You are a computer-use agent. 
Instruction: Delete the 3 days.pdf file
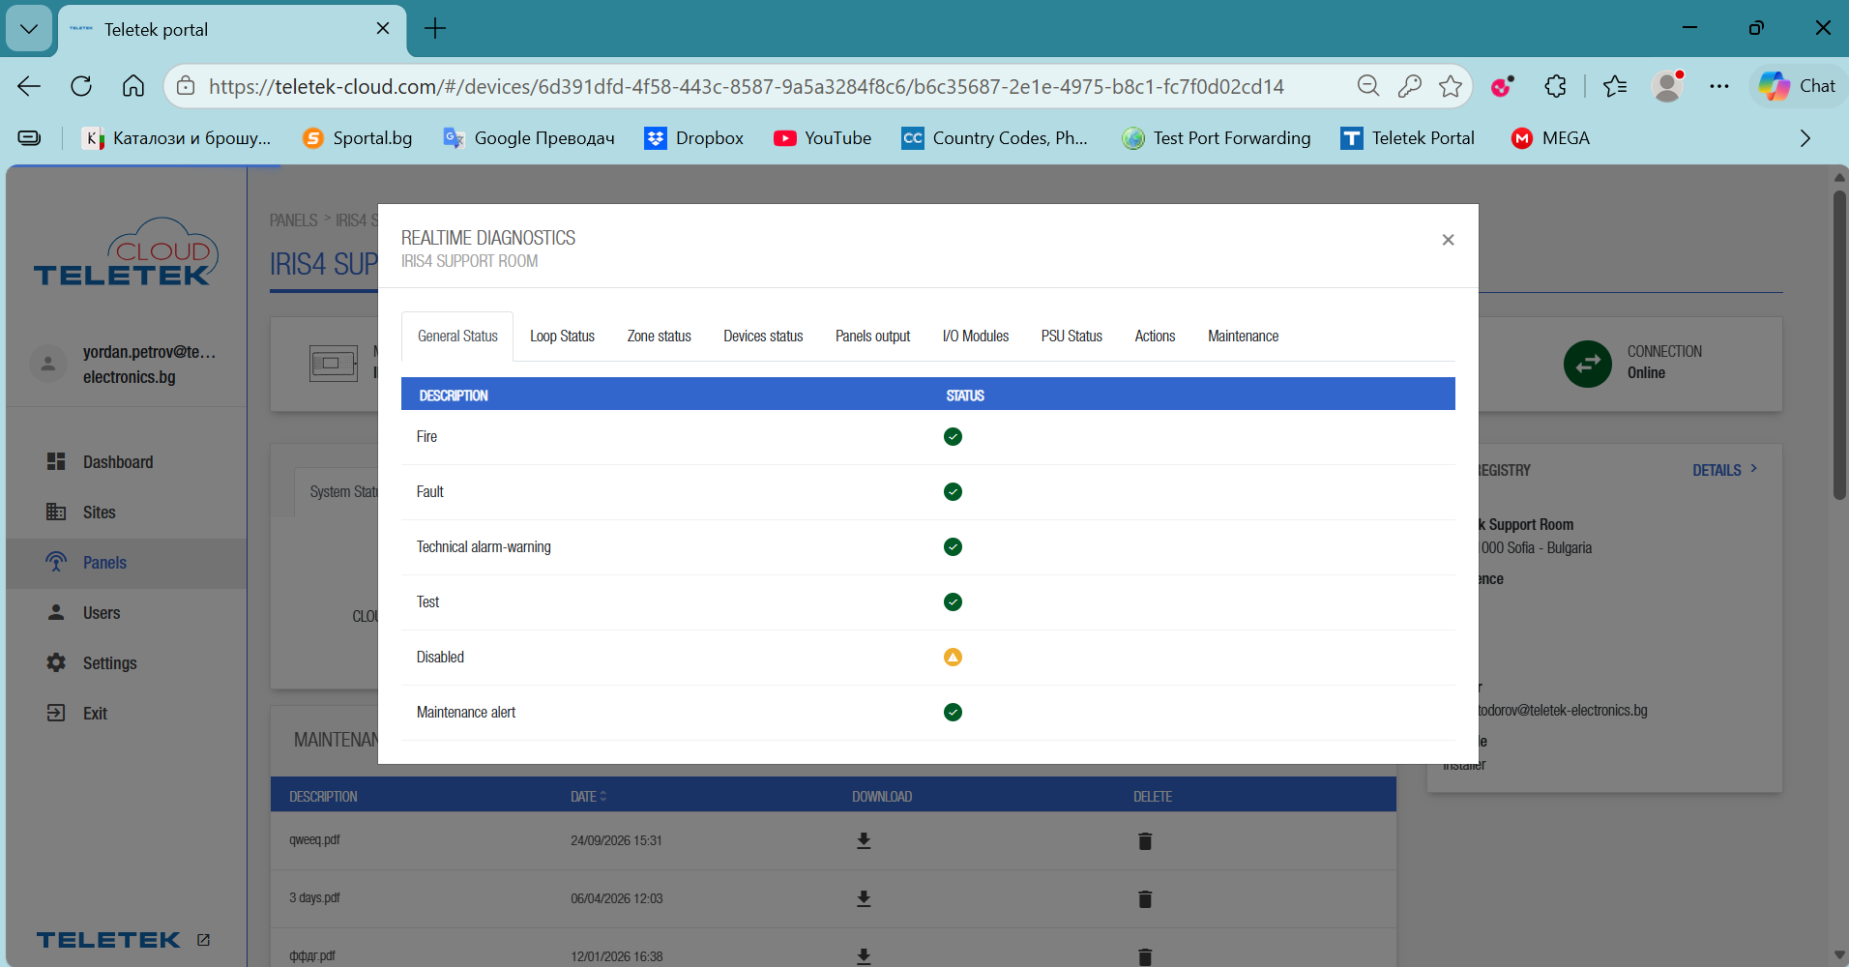[1145, 899]
